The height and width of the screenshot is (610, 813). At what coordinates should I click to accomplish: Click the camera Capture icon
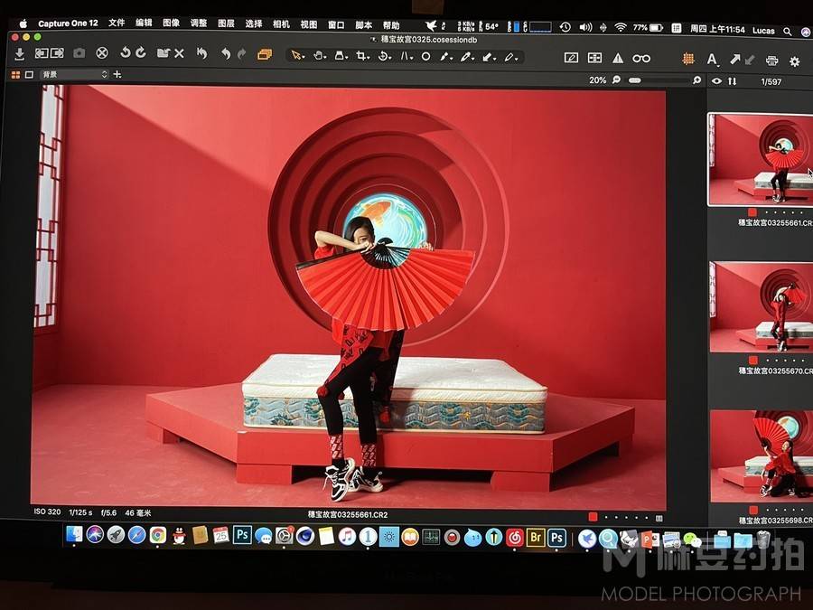[79, 53]
